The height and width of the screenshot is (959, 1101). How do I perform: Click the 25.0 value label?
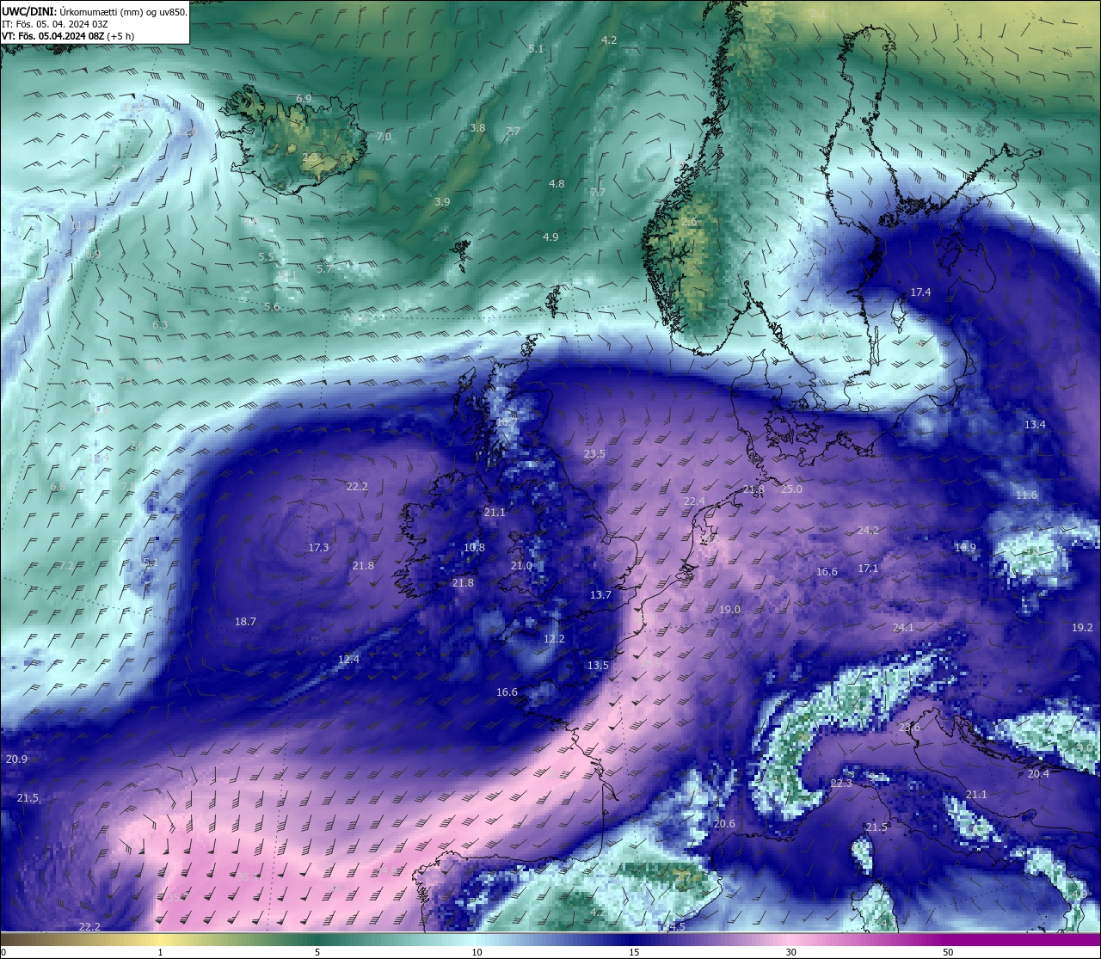[791, 489]
